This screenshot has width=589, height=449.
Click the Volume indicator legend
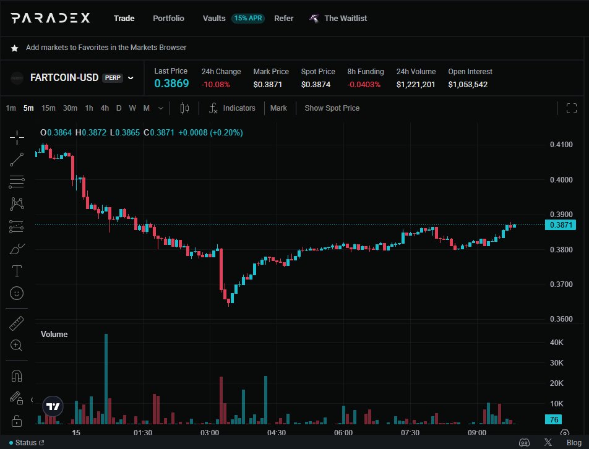(x=54, y=334)
